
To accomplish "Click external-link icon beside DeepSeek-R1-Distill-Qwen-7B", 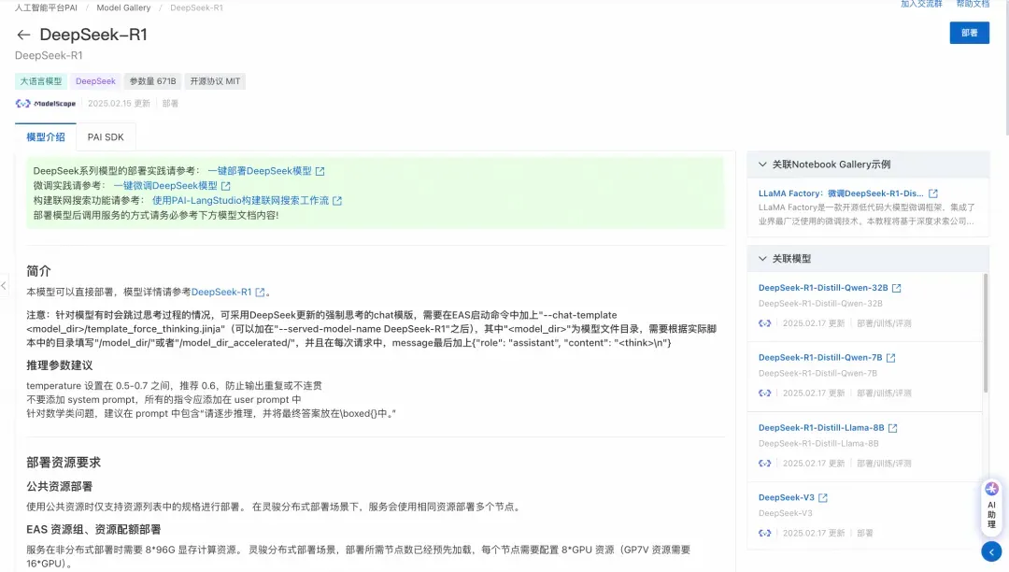I will pyautogui.click(x=890, y=358).
